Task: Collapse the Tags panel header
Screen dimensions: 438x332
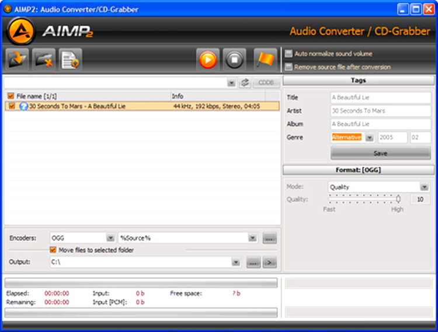Action: pos(359,81)
